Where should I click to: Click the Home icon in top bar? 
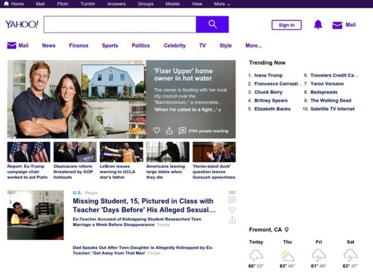point(6,4)
